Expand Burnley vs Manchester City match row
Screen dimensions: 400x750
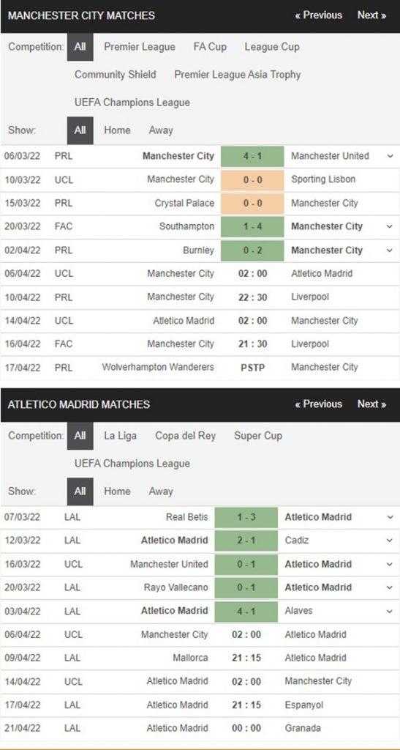390,250
